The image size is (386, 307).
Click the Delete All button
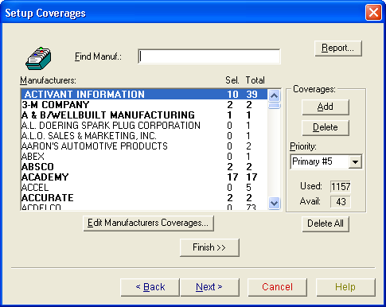(326, 223)
